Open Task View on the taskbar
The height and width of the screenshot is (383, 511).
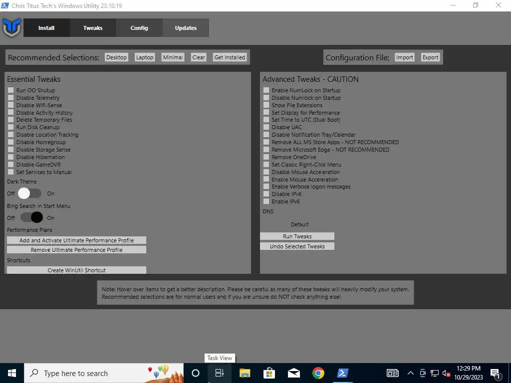click(220, 373)
